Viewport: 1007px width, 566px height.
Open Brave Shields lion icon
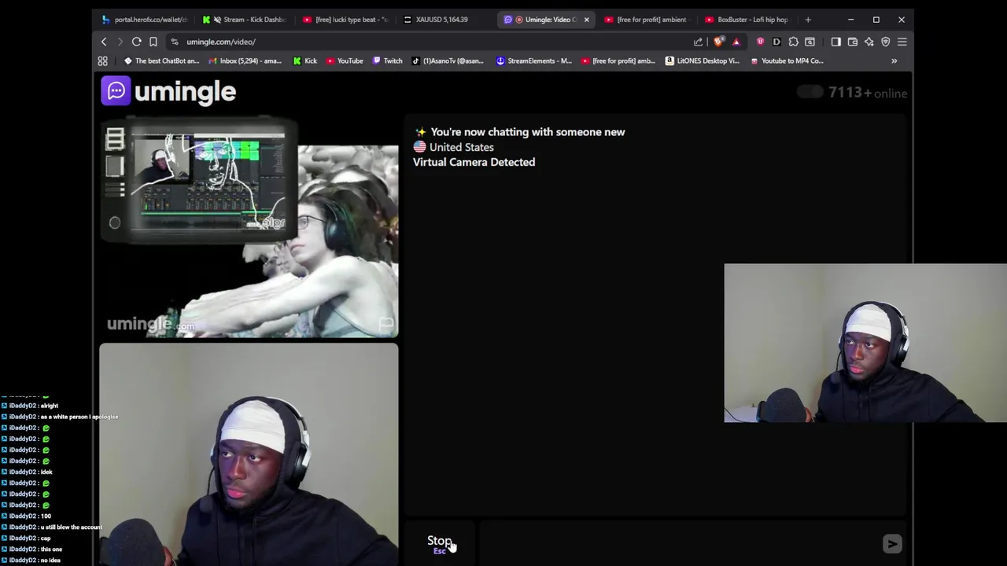pyautogui.click(x=718, y=42)
